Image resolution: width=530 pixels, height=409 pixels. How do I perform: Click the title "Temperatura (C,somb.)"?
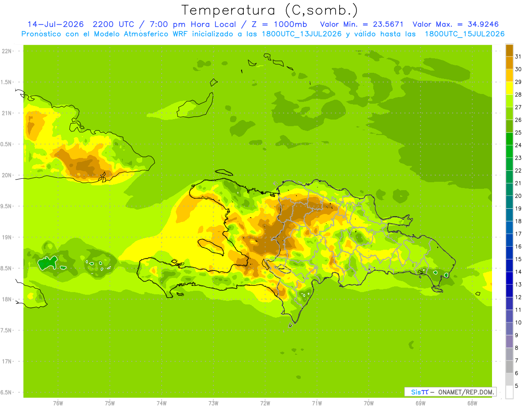[270, 10]
